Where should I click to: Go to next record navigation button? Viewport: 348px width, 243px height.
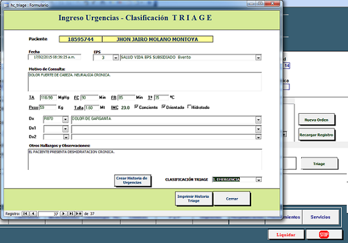(x=63, y=214)
